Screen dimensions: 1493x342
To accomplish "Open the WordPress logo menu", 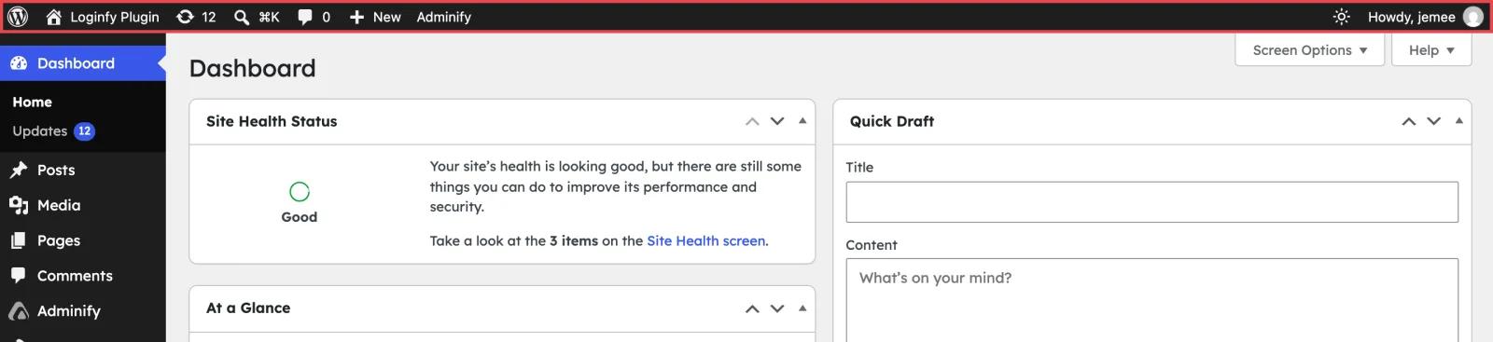I will click(x=18, y=17).
